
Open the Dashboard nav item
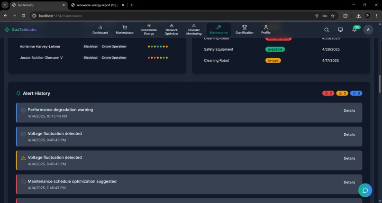click(100, 29)
